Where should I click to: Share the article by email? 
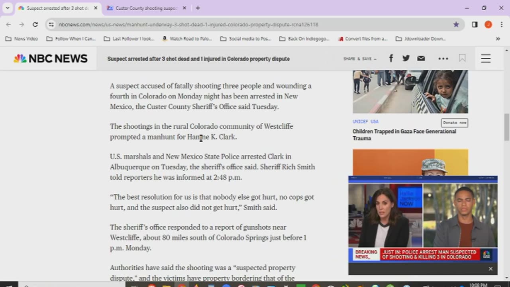pyautogui.click(x=421, y=59)
